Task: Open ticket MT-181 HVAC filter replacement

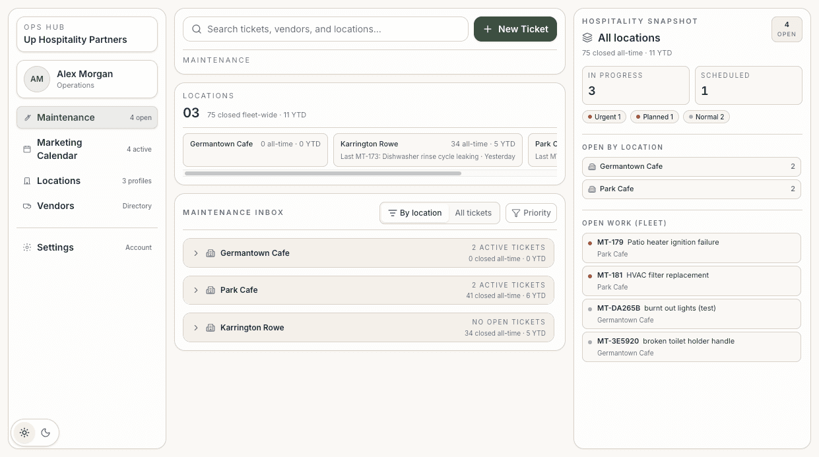Action: click(692, 281)
